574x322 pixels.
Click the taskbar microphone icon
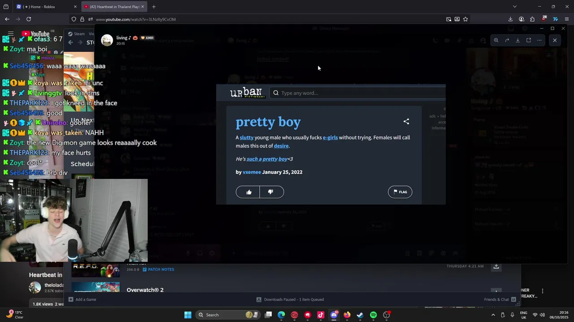click(512, 315)
